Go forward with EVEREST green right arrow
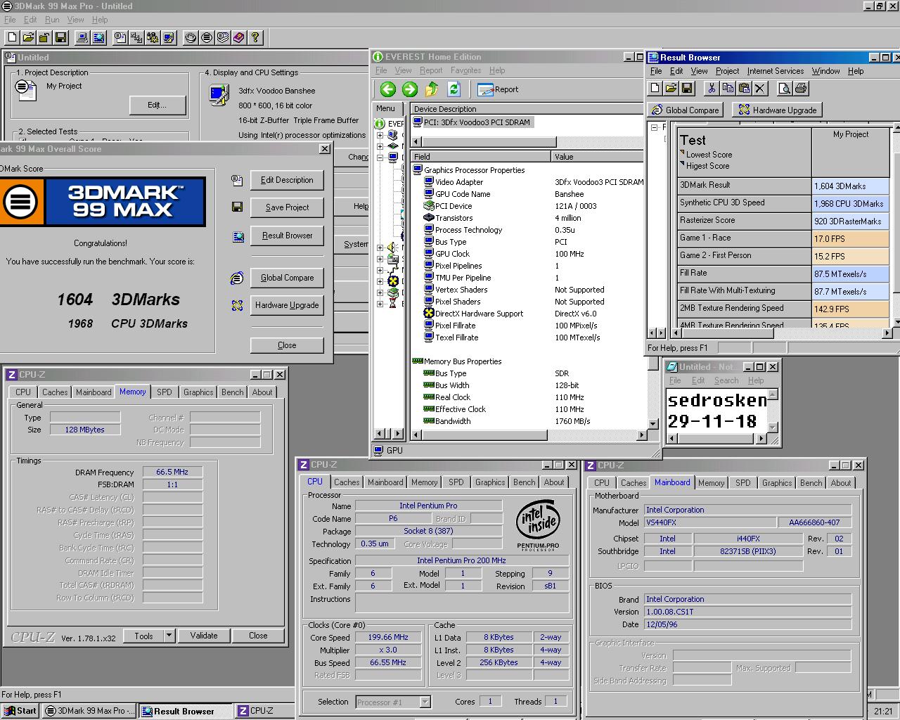Viewport: 900px width, 720px height. [x=410, y=89]
